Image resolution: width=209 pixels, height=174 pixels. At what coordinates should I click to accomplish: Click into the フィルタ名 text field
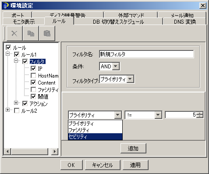(146, 54)
